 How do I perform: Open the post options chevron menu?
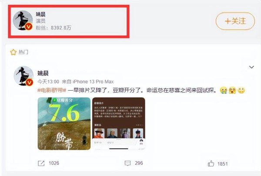tap(251, 67)
